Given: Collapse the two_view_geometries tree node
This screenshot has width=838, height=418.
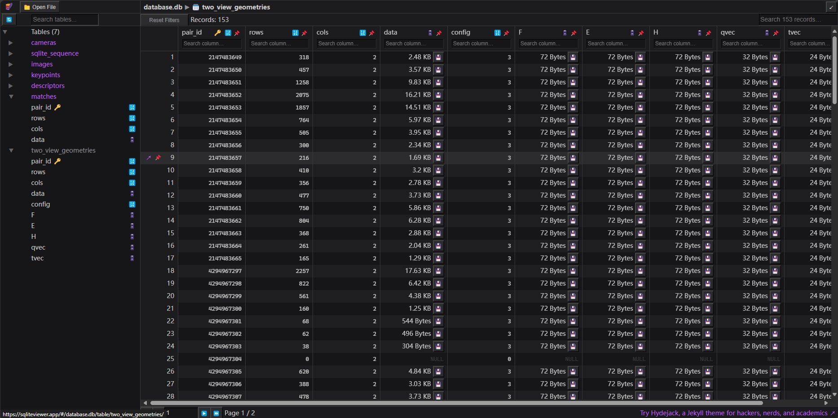Looking at the screenshot, I should 11,150.
